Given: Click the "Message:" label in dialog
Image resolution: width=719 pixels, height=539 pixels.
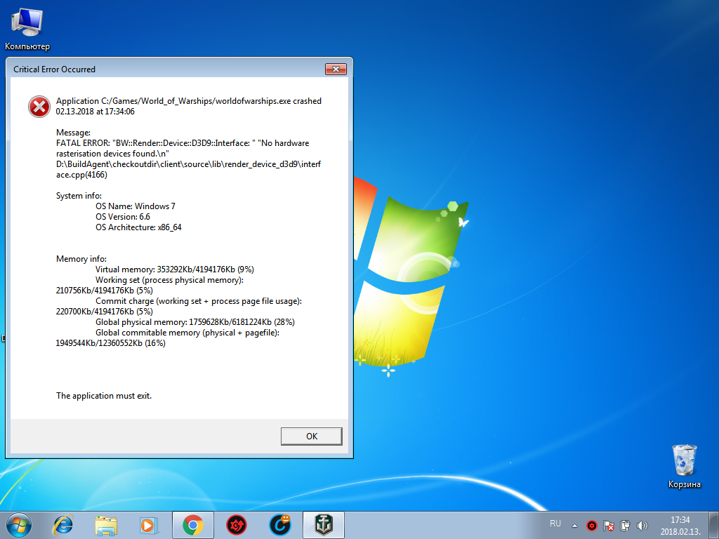Looking at the screenshot, I should click(x=73, y=133).
